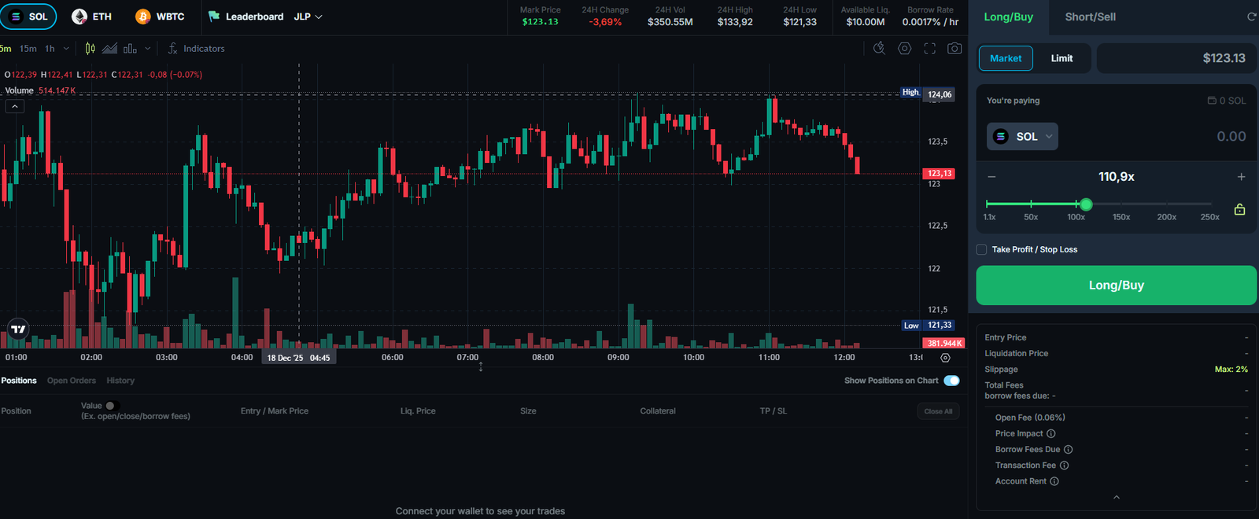Open chart settings hexagon icon
Screen dimensions: 1259x519
point(905,49)
